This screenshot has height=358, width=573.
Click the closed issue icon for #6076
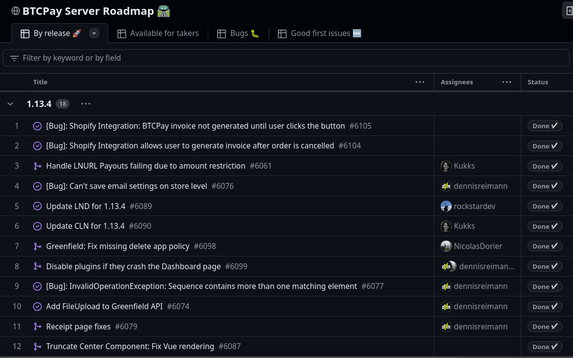point(38,186)
